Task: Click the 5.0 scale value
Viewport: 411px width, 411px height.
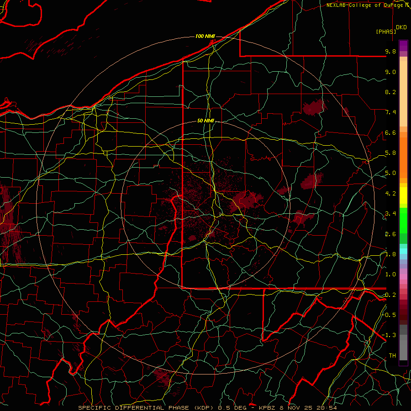Action: pos(390,173)
